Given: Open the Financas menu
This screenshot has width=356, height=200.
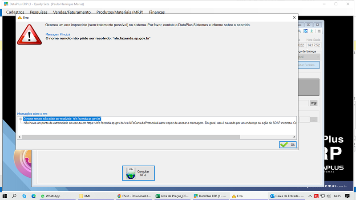Looking at the screenshot, I should (157, 12).
